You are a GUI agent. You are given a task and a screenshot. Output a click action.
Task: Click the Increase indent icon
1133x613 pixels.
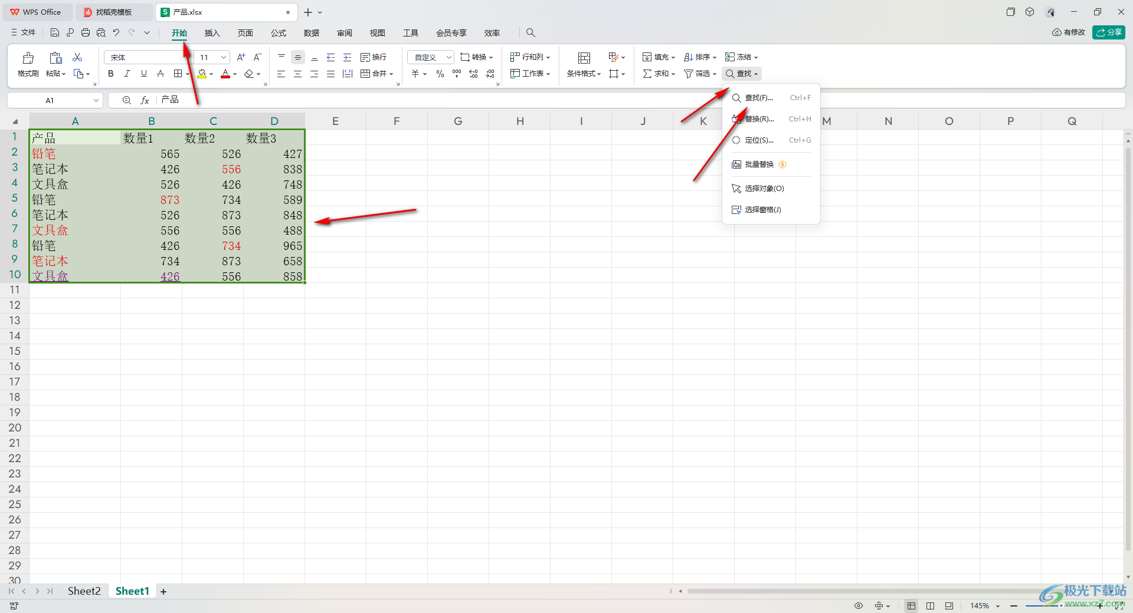coord(348,57)
